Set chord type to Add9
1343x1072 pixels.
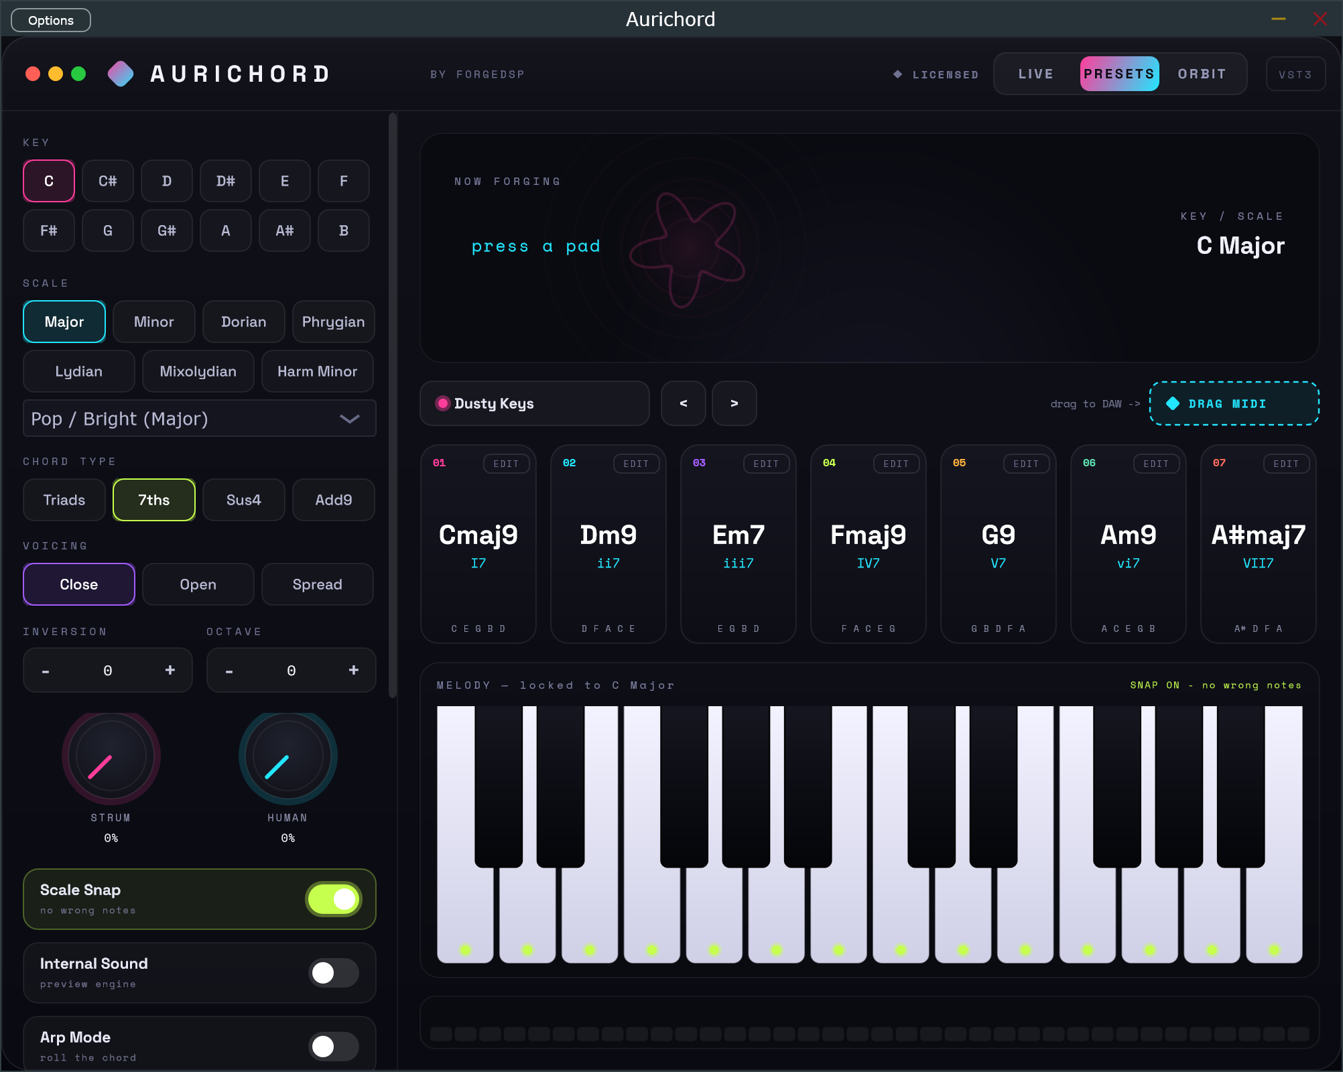[334, 500]
